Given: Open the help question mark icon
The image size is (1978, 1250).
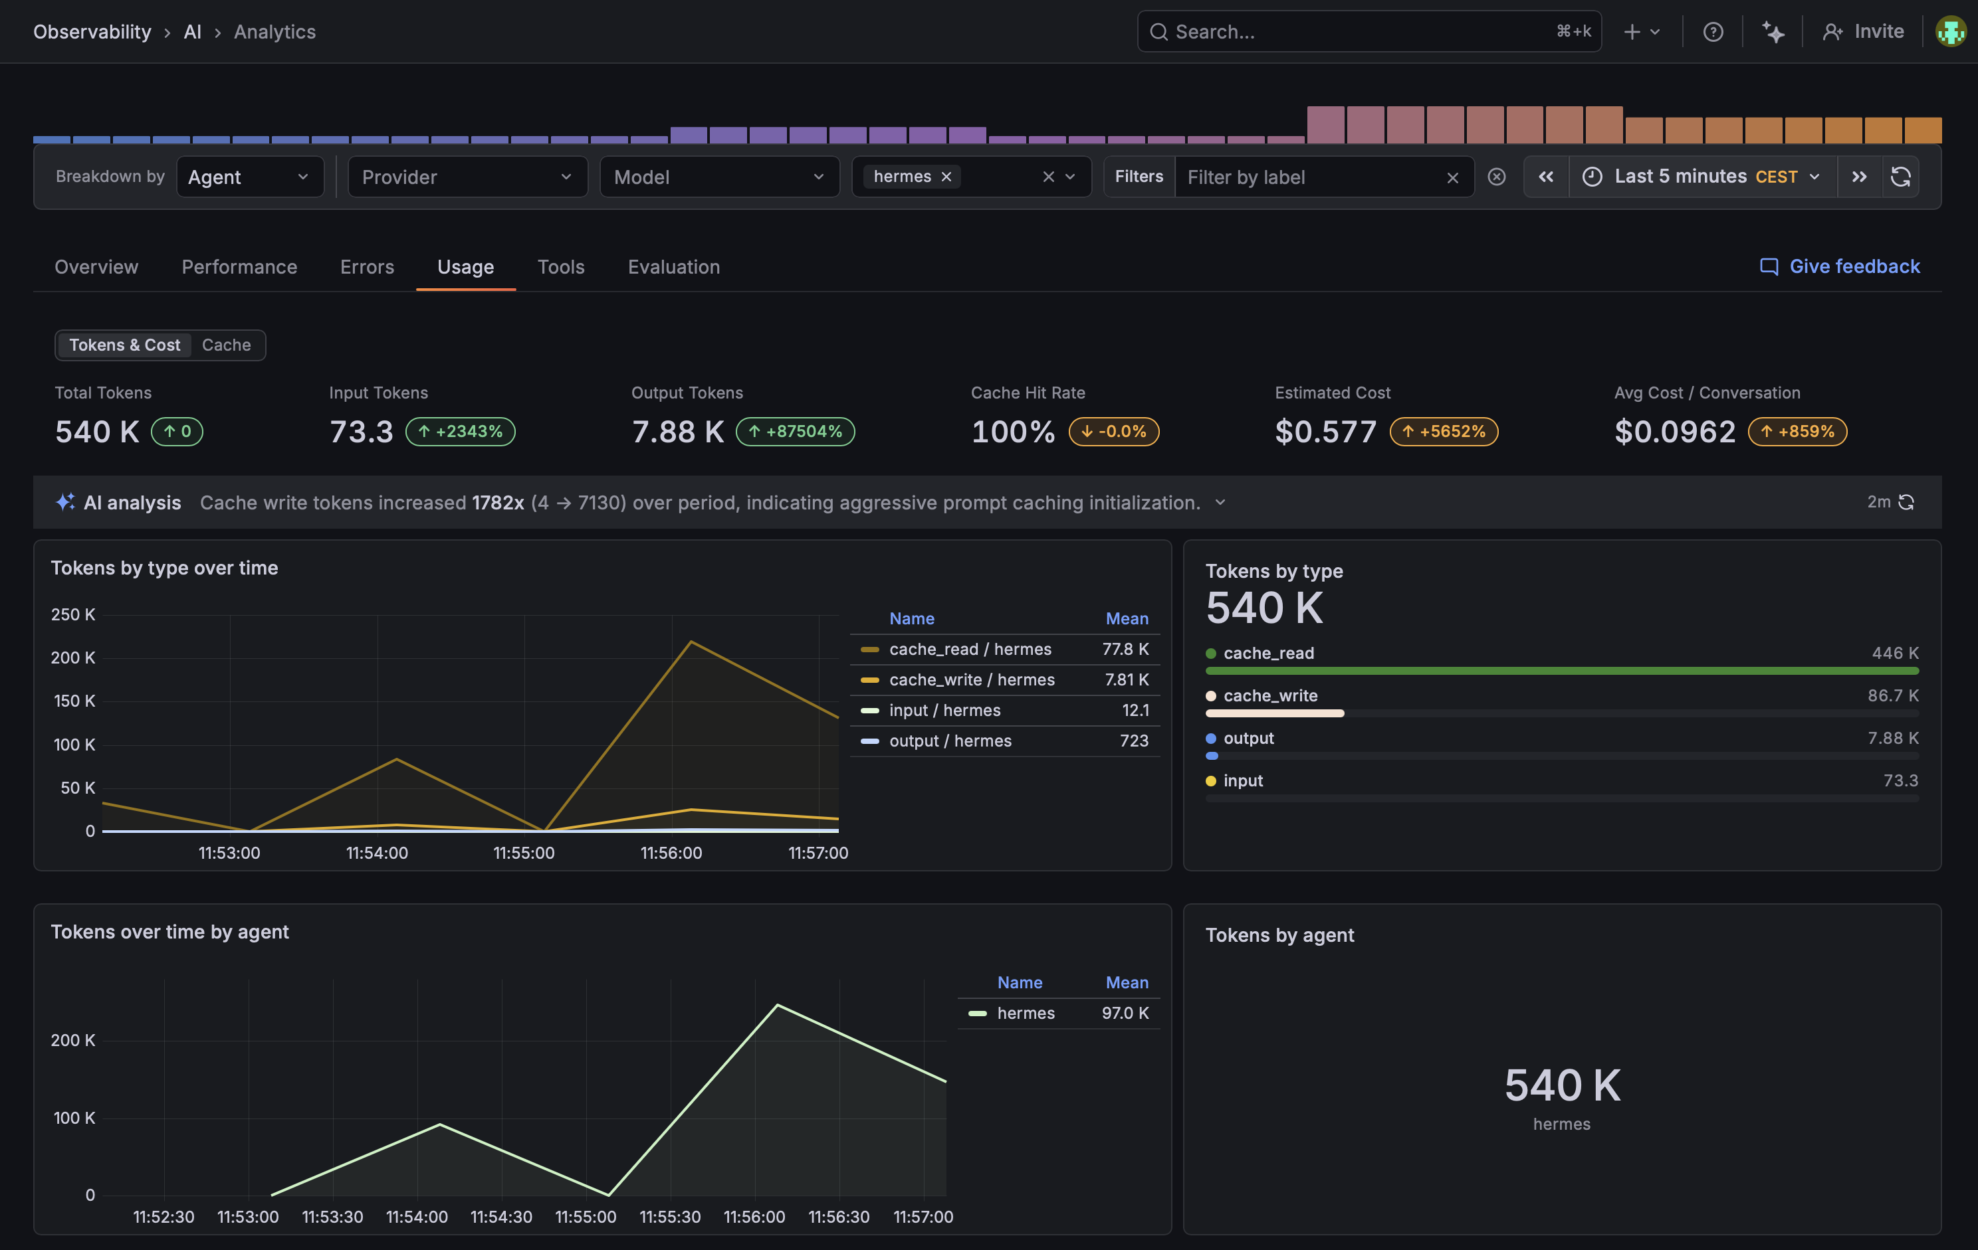Looking at the screenshot, I should 1713,32.
